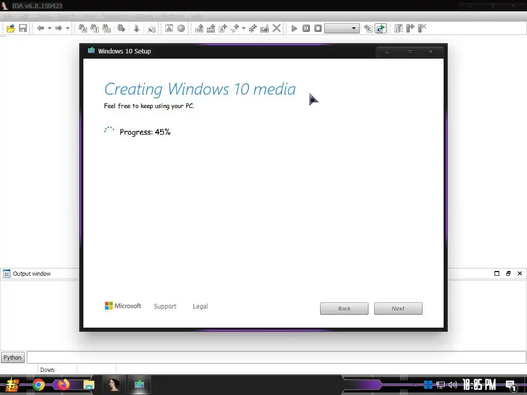
Task: Expand the Jump forward history dropdown arrow
Action: 67,28
